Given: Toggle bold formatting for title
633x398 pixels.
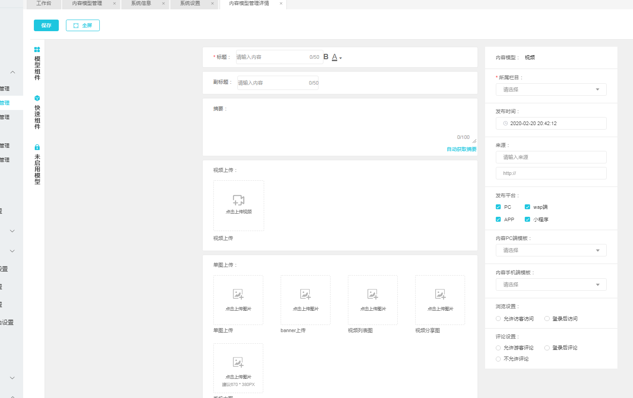Looking at the screenshot, I should tap(326, 57).
